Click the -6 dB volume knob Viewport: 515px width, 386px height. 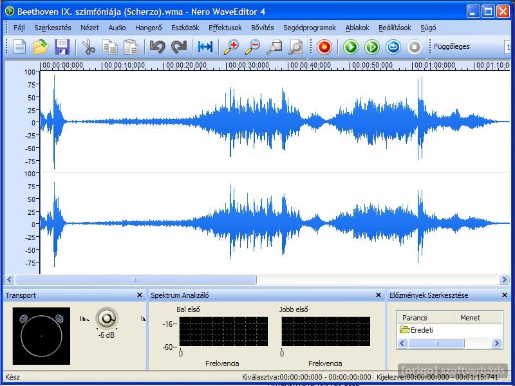(x=107, y=318)
